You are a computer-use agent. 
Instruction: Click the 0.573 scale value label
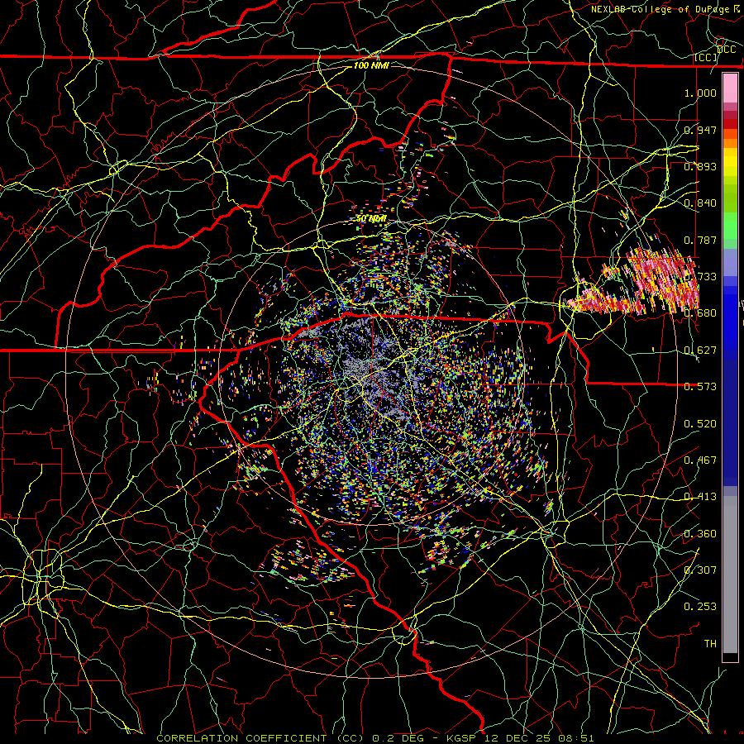(x=700, y=387)
